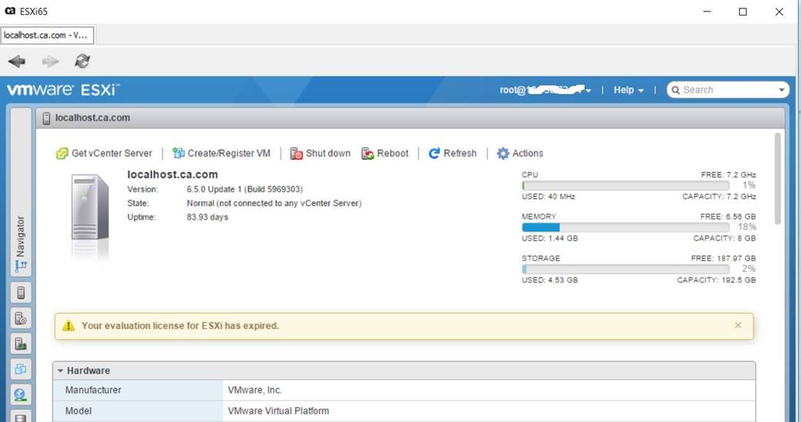Maximize the ESXi65 window

[x=743, y=12]
